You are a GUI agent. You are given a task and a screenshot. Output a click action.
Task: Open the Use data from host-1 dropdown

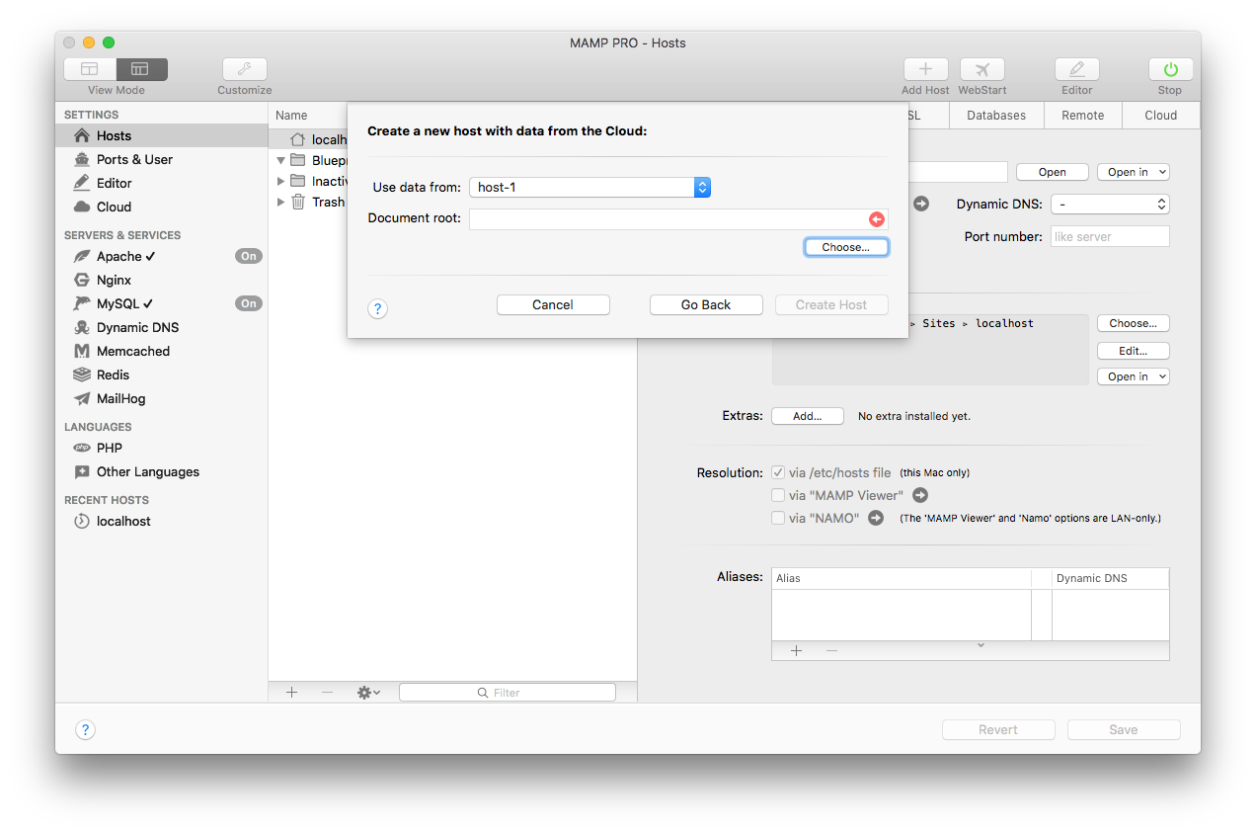(x=702, y=186)
